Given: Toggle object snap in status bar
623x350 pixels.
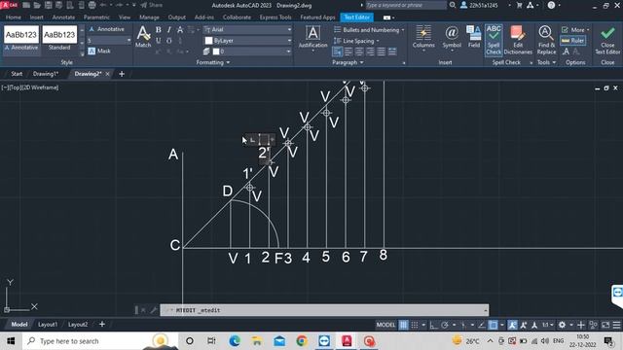Looking at the screenshot, I should tap(494, 325).
